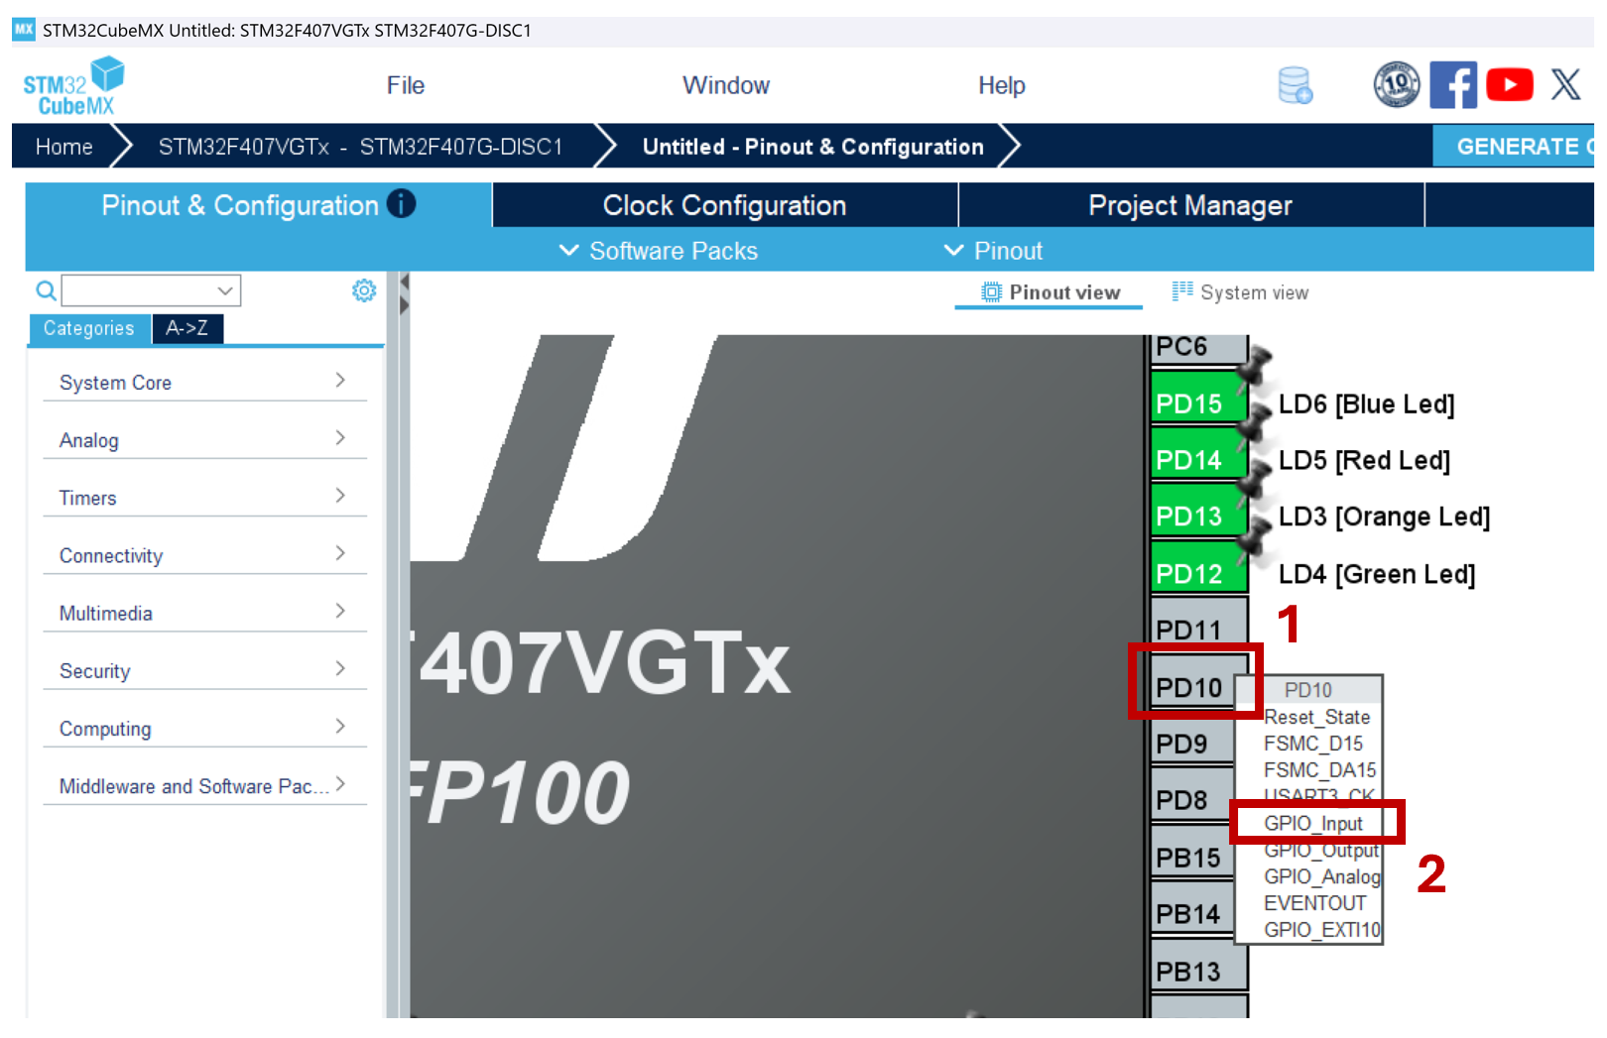
Task: Expand the Security category
Action: click(204, 670)
